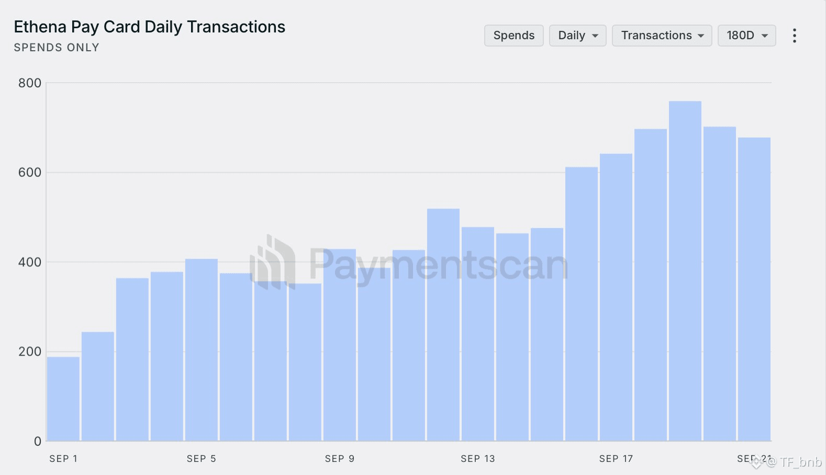Click the SEP 9 x-axis label
The width and height of the screenshot is (826, 475).
(x=340, y=459)
